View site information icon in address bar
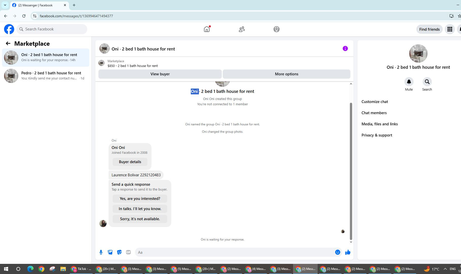 coord(35,16)
